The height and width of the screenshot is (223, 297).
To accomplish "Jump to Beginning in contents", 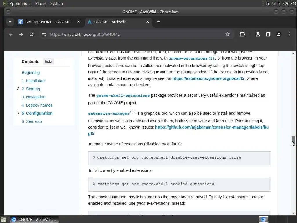I will [31, 73].
